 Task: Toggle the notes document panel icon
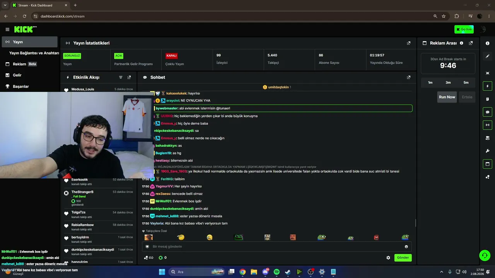[x=487, y=99]
